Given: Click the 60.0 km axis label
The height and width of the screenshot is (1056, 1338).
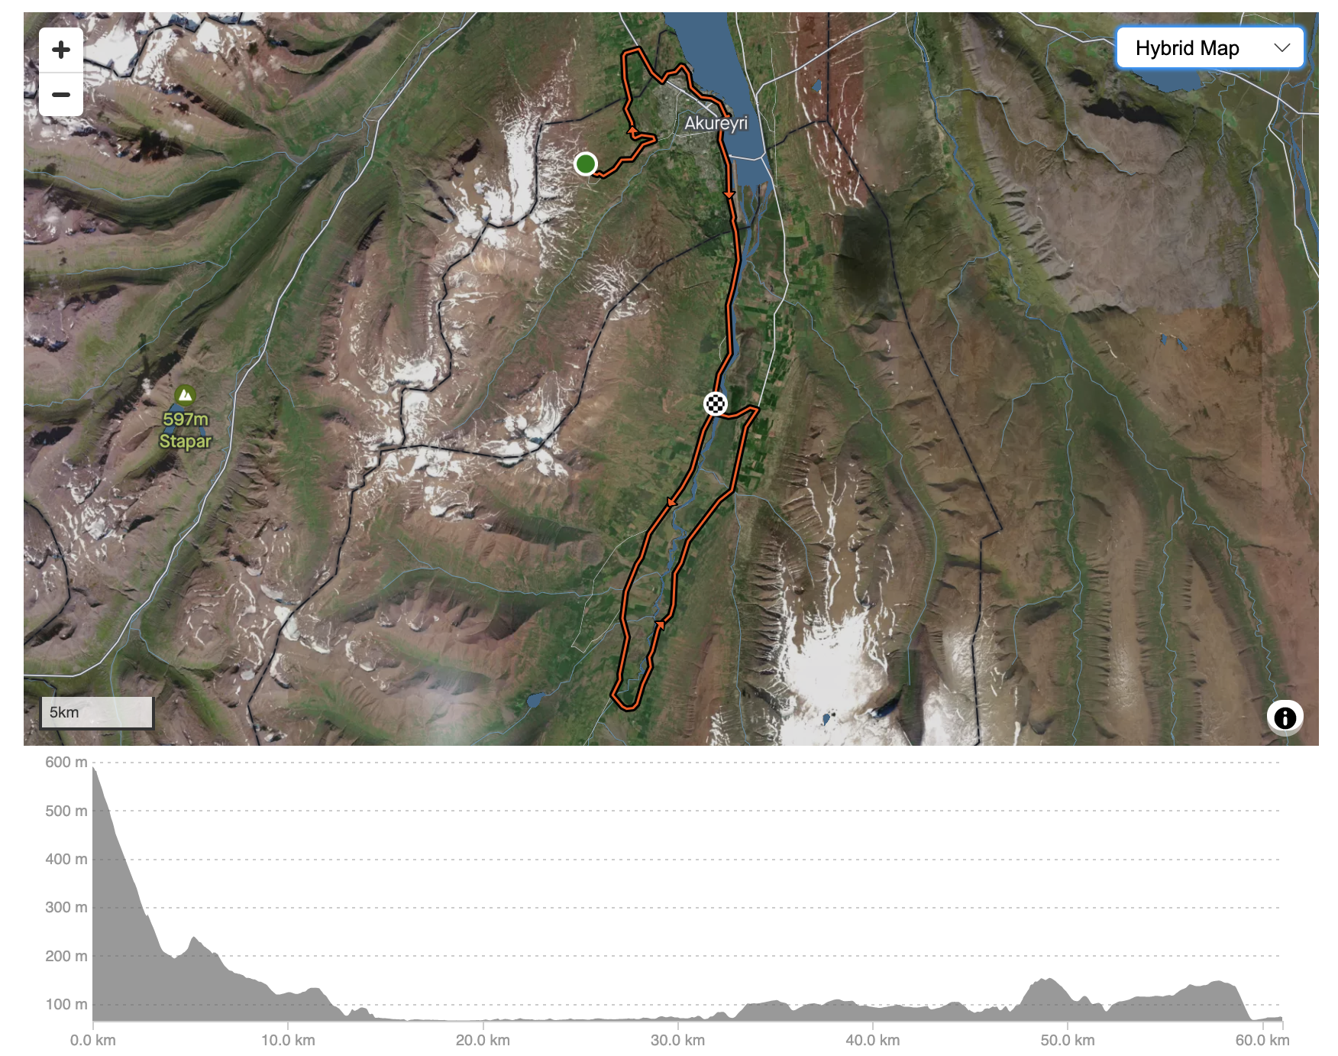Looking at the screenshot, I should pos(1262,1040).
